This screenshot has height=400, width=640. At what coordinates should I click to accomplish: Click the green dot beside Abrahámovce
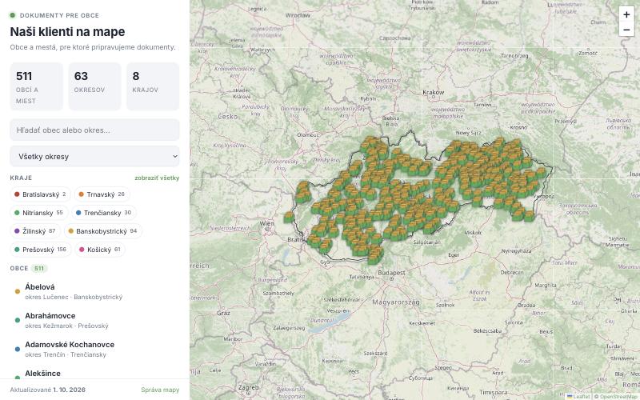17,321
